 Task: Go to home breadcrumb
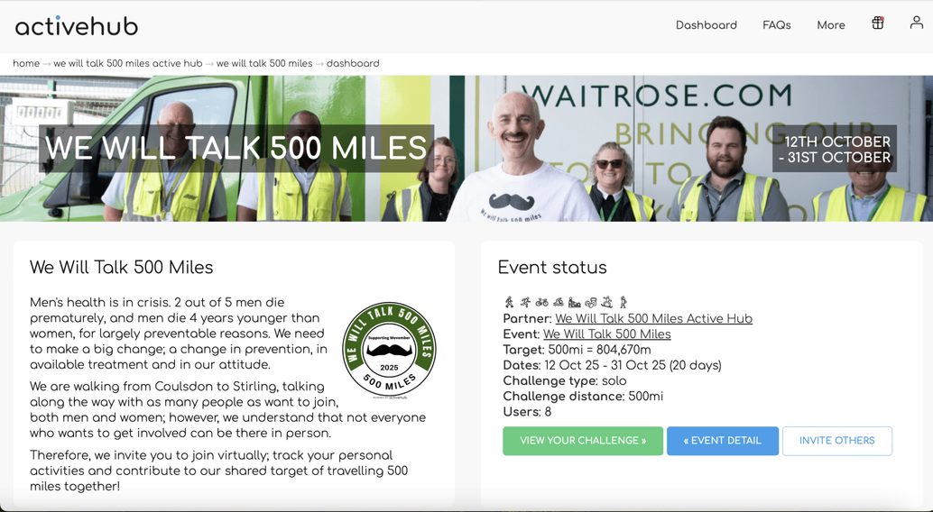[x=26, y=64]
